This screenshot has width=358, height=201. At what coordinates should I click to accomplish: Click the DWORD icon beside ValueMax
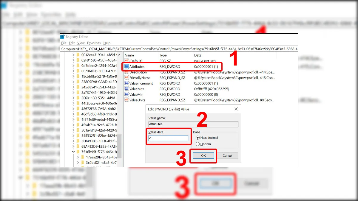coord(126,89)
